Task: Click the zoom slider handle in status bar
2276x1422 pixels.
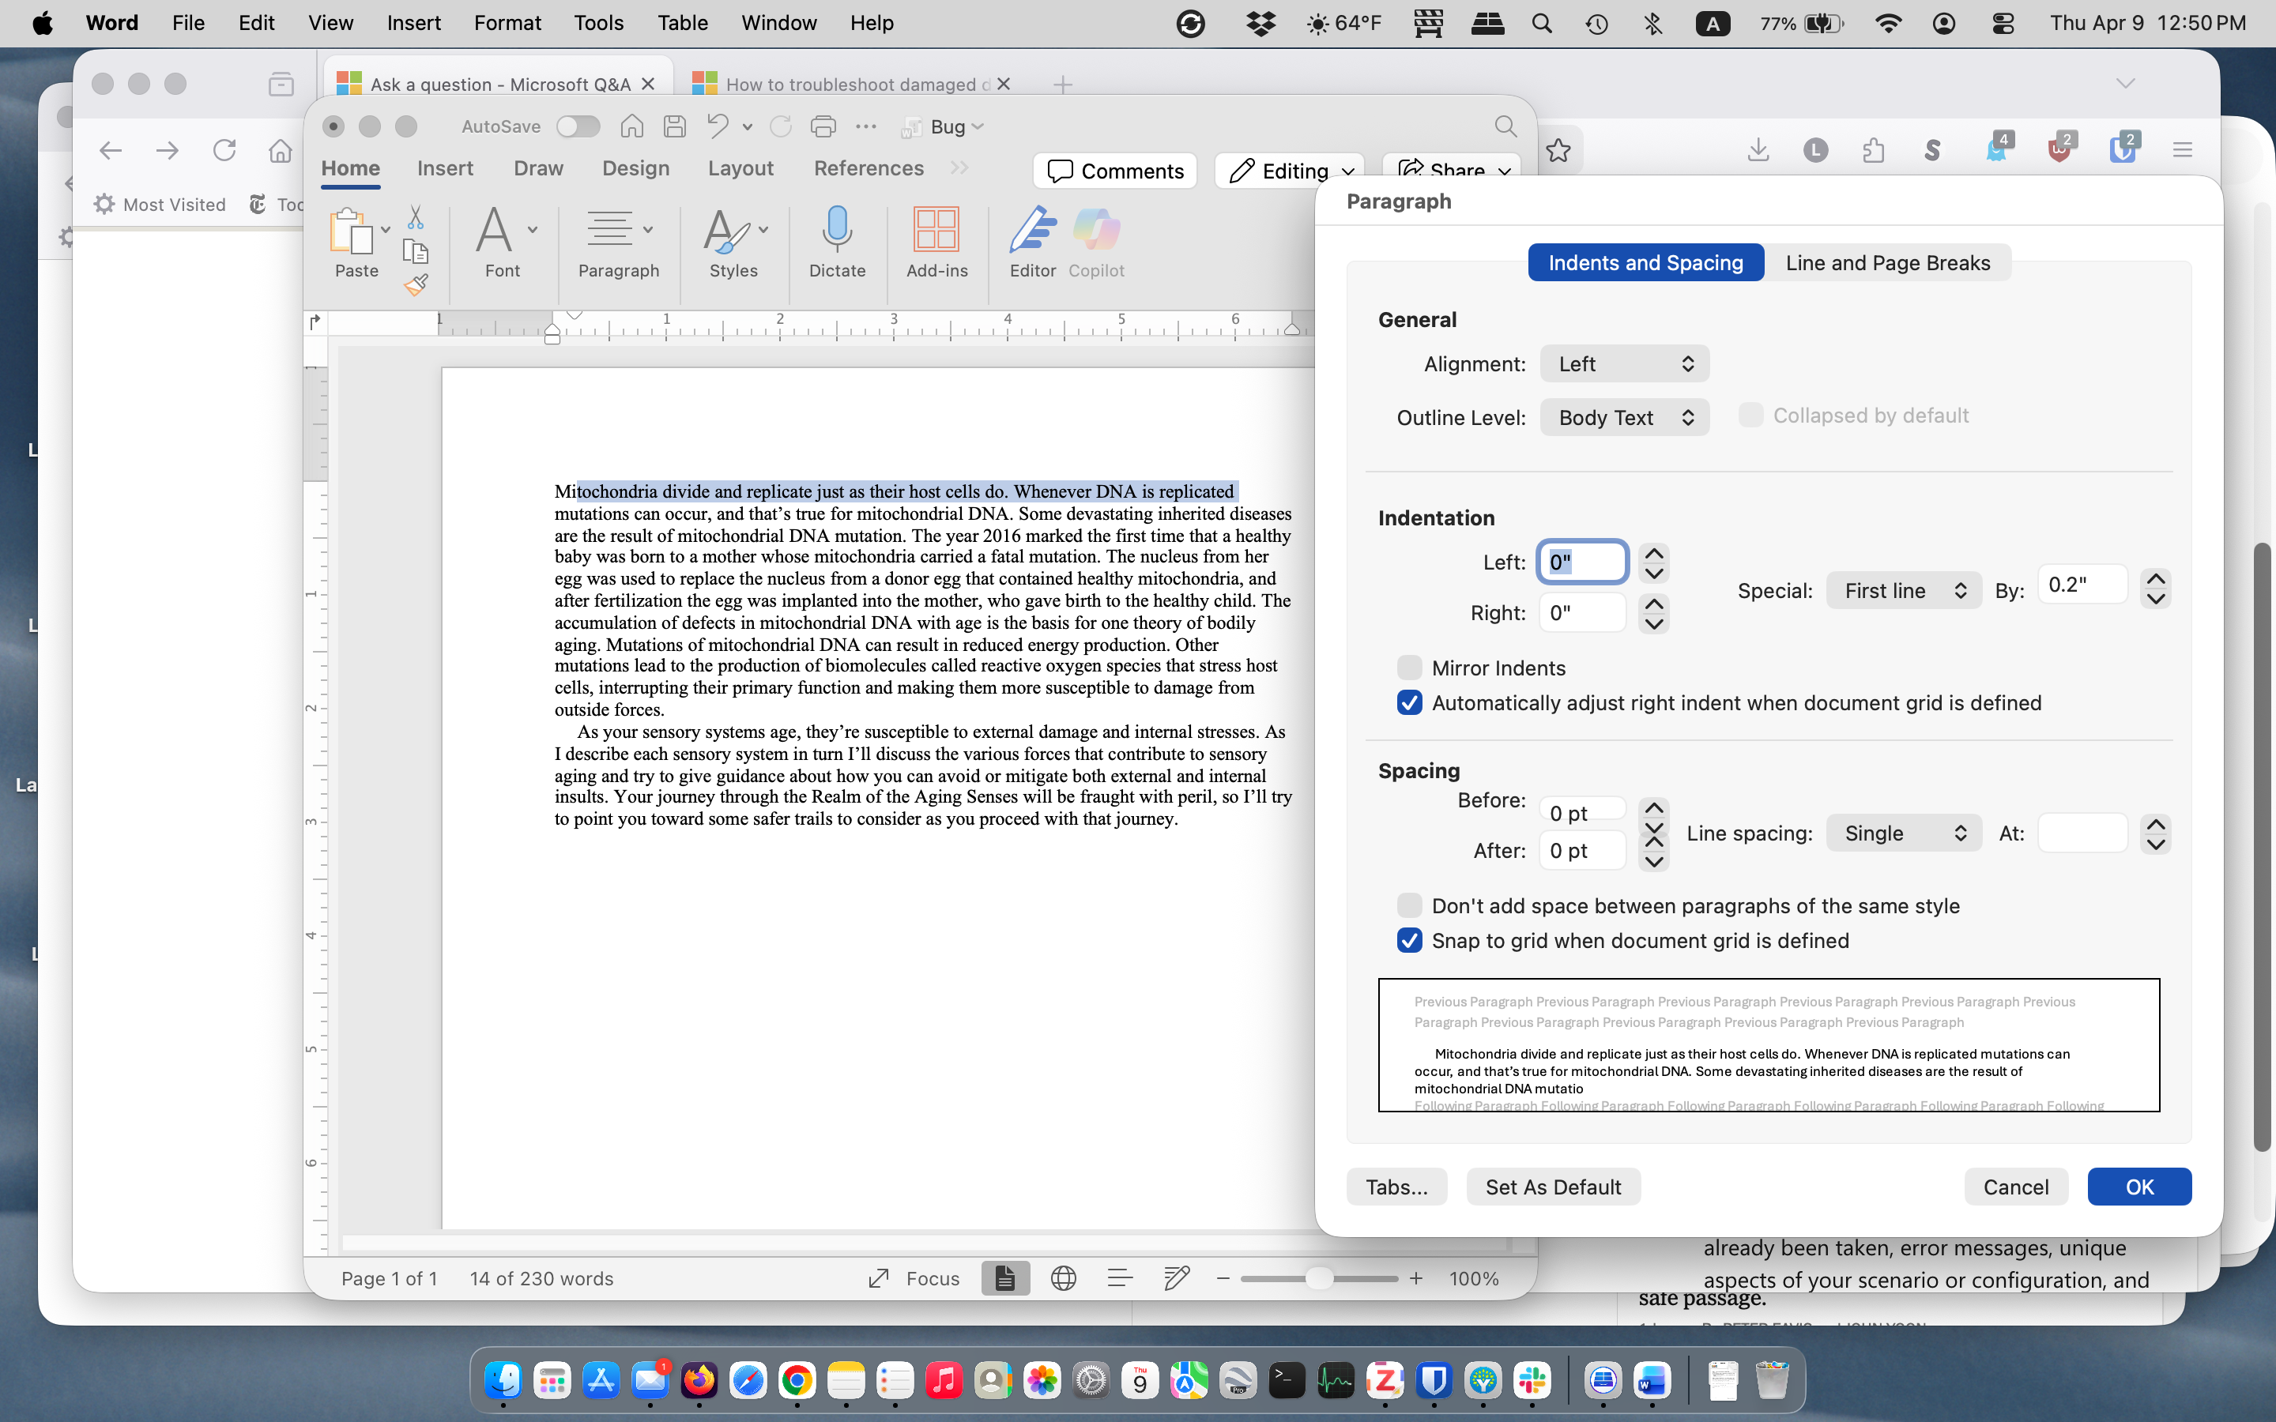Action: pyautogui.click(x=1318, y=1278)
